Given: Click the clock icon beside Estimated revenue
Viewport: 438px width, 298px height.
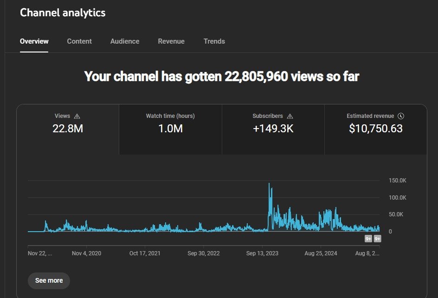Looking at the screenshot, I should click(401, 116).
